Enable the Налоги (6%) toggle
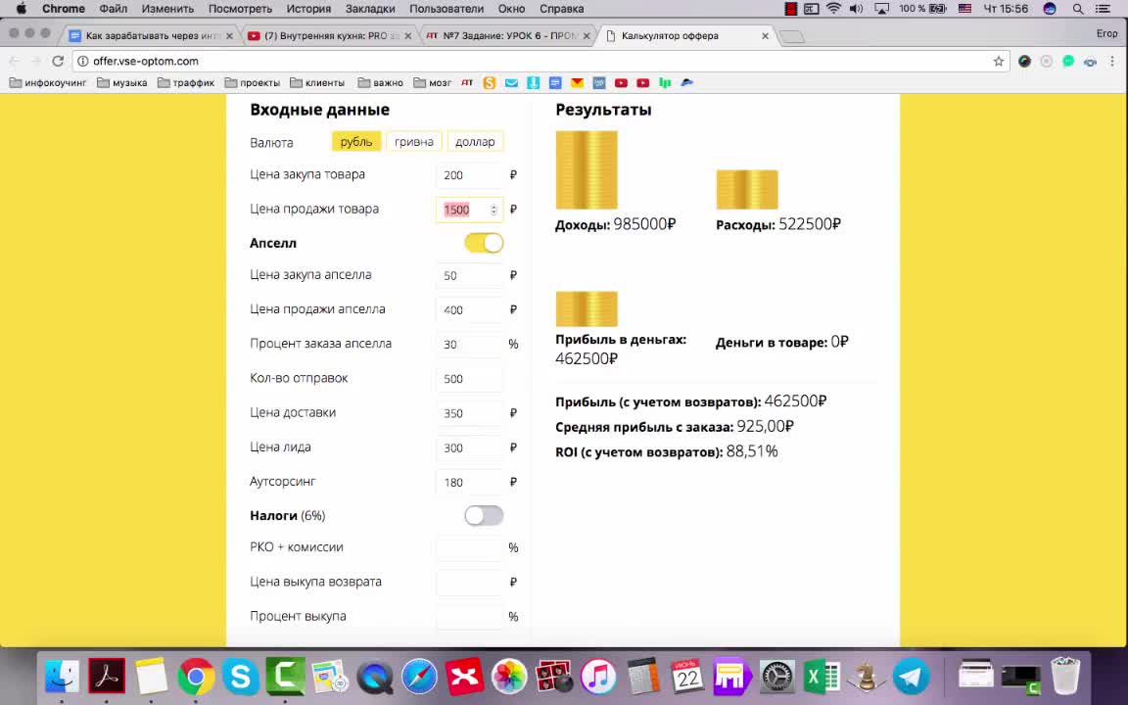Viewport: 1128px width, 705px height. coord(484,515)
